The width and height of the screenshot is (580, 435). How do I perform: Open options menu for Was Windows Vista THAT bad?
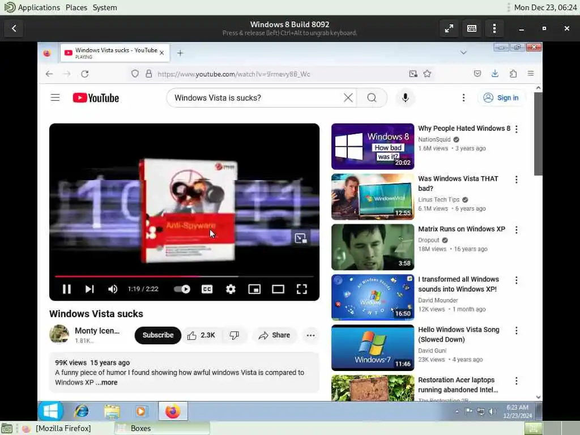(517, 180)
